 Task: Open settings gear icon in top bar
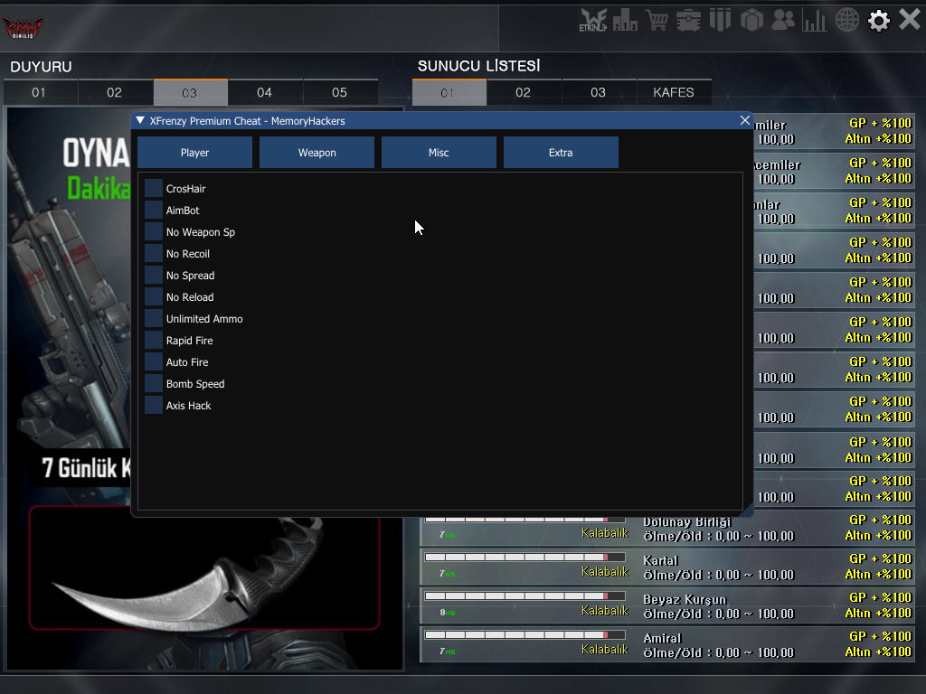(879, 21)
